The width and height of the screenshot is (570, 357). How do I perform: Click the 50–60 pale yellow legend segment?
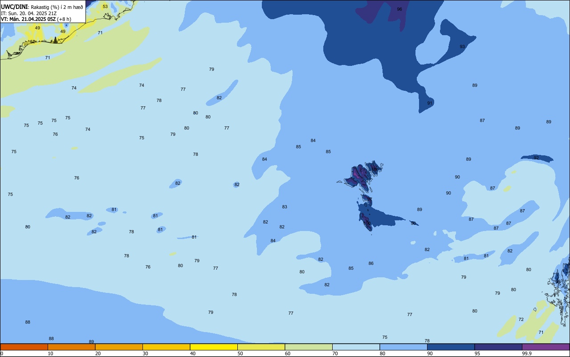point(261,347)
